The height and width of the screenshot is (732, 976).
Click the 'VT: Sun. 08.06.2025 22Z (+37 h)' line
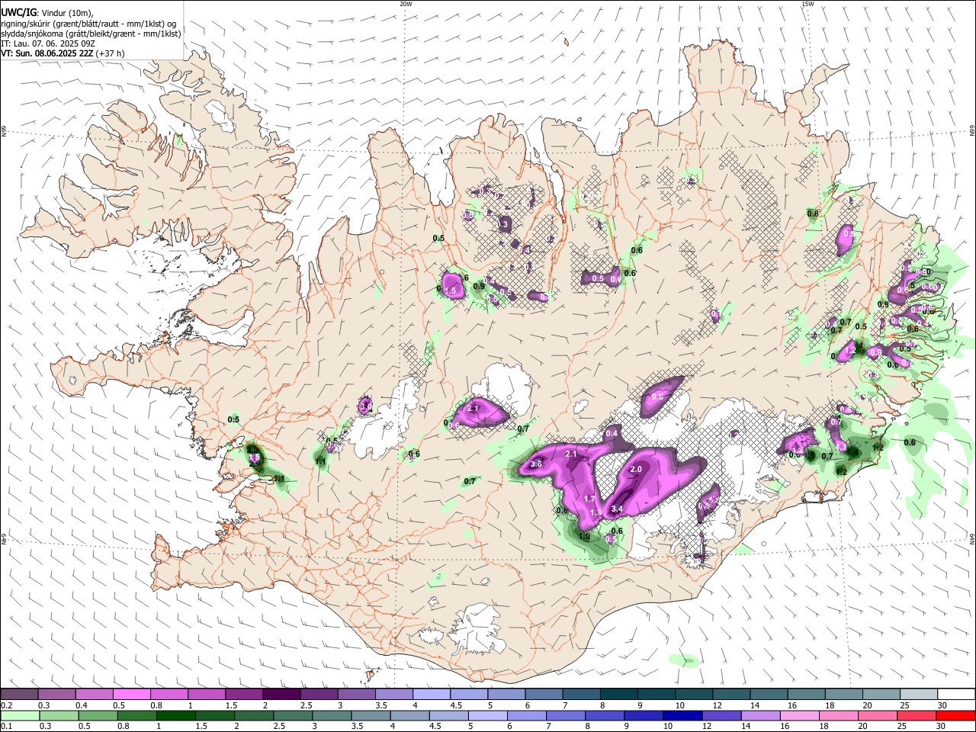(63, 53)
